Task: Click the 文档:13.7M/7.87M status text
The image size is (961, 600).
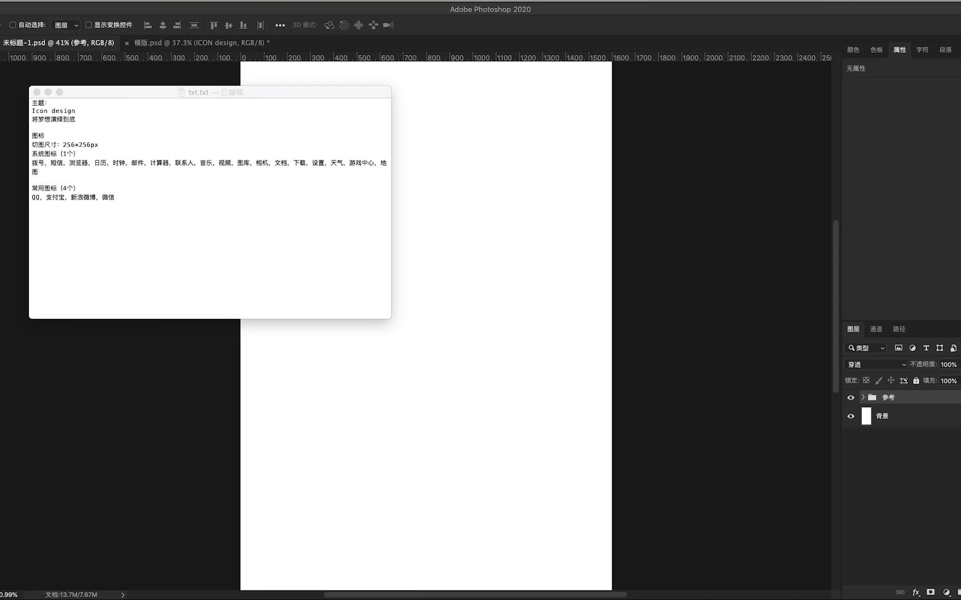Action: pyautogui.click(x=71, y=594)
